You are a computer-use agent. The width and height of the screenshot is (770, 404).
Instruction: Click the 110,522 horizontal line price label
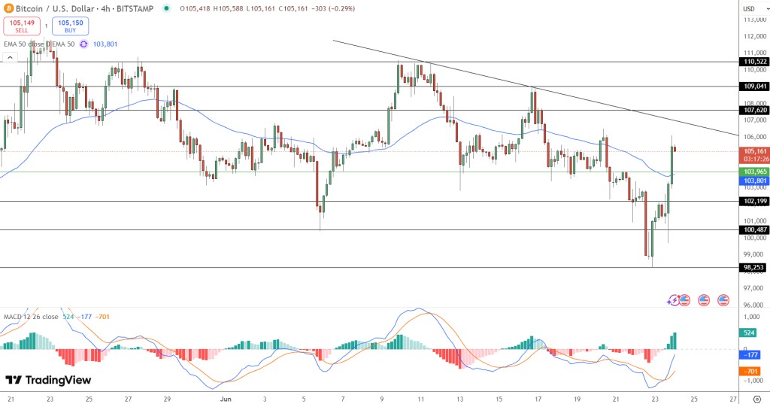coord(755,62)
